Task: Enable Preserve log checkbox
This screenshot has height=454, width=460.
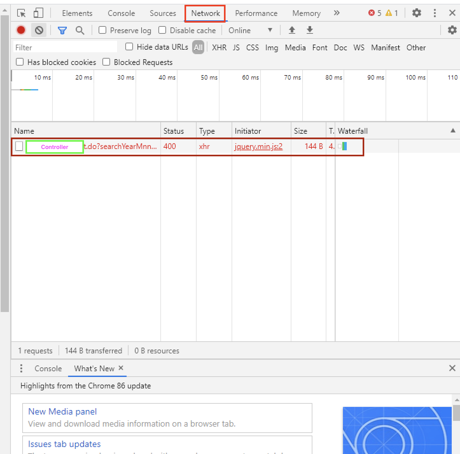Action: 102,30
